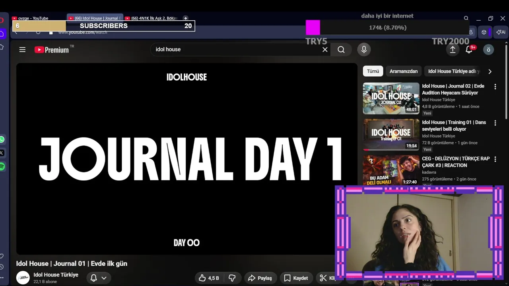
Task: Open Opera sidebar home/workspace icon
Action: pos(2,34)
